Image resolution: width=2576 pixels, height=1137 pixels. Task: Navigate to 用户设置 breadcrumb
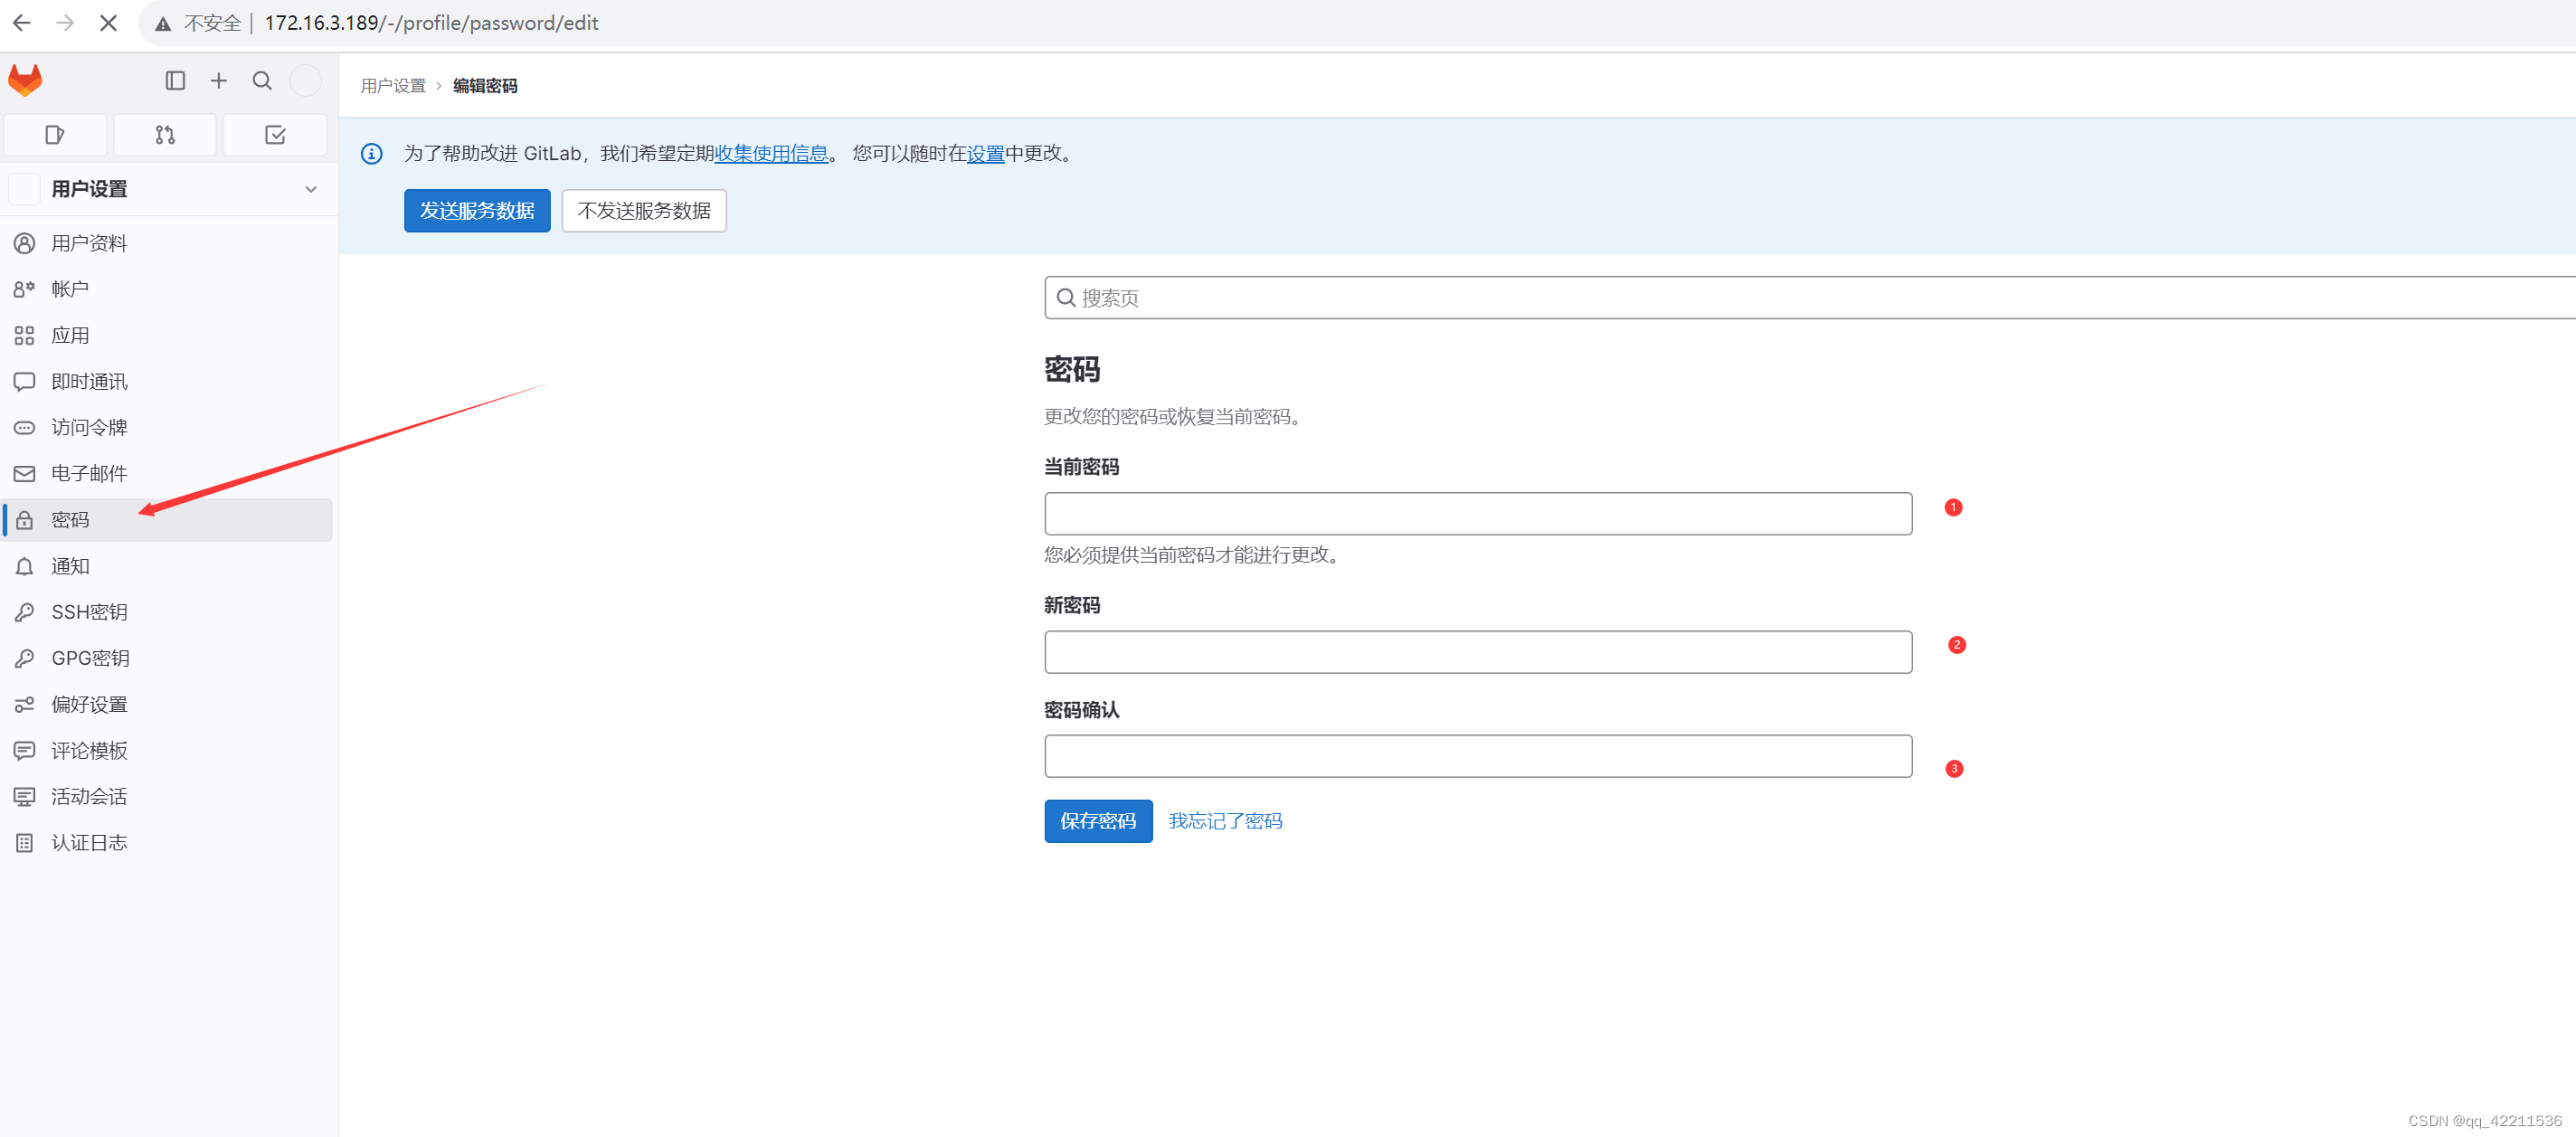(392, 86)
